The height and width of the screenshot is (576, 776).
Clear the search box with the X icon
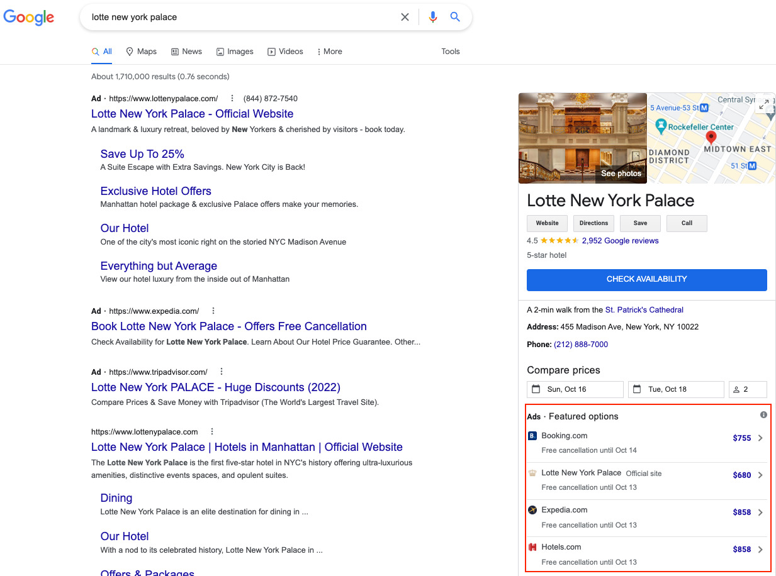[405, 18]
